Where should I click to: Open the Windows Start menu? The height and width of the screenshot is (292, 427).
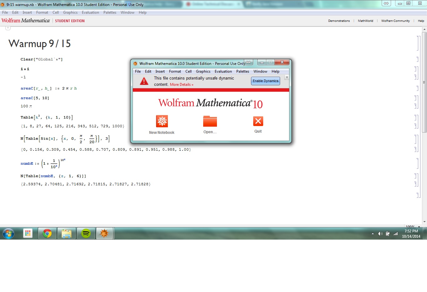coord(8,233)
